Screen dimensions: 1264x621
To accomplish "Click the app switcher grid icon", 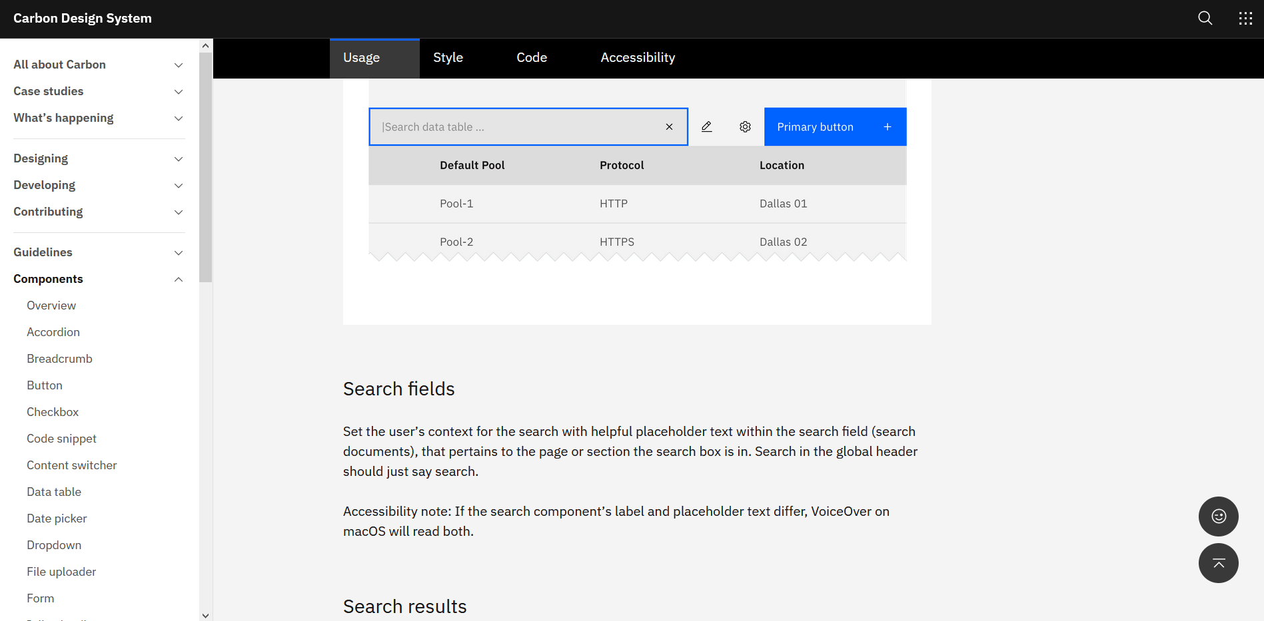I will (x=1245, y=18).
